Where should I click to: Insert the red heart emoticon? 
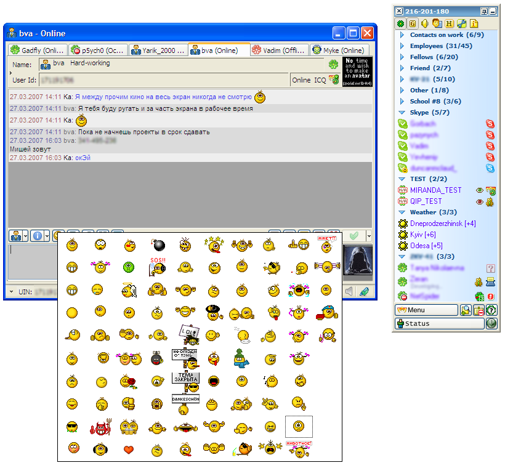point(129,449)
